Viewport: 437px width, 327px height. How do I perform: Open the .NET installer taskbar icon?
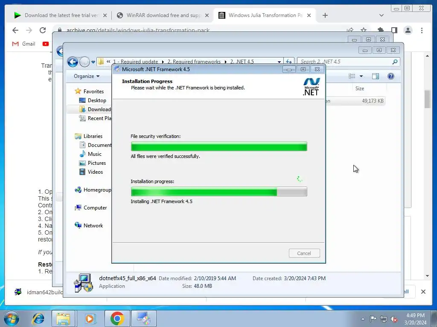click(144, 318)
